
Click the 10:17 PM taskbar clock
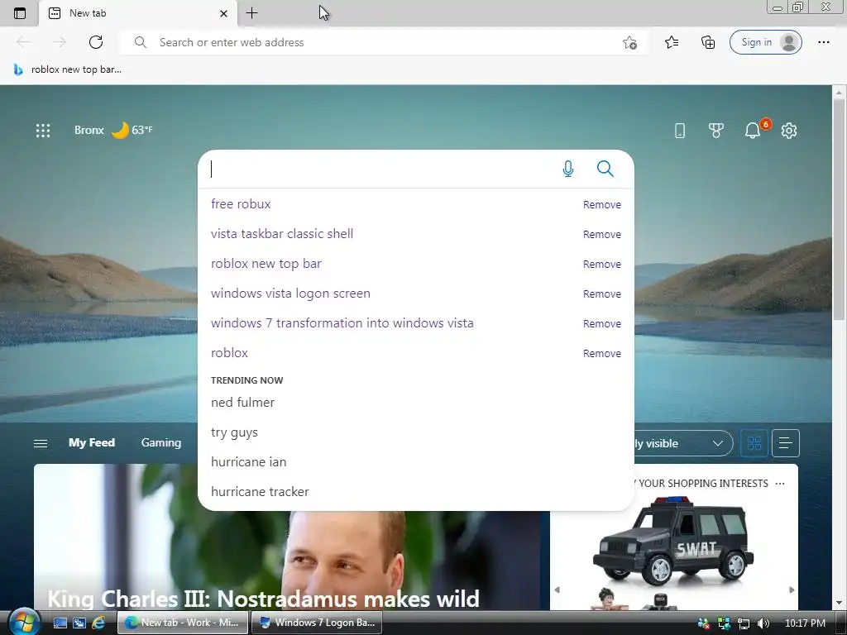coord(805,623)
